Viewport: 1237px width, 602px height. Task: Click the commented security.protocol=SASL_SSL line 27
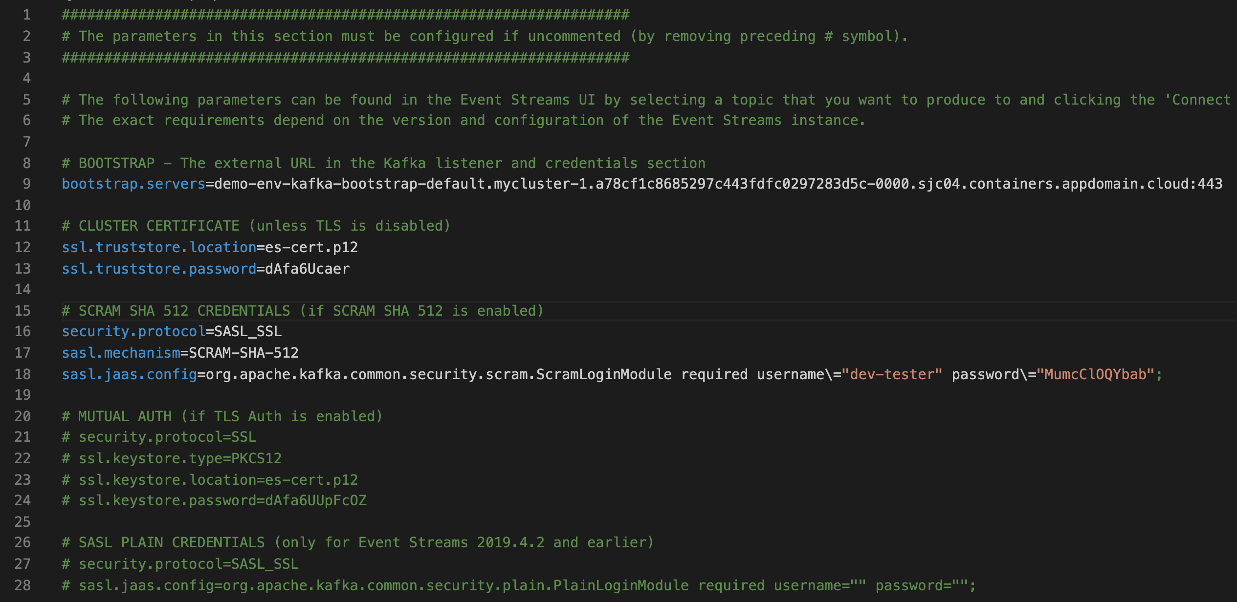[180, 564]
